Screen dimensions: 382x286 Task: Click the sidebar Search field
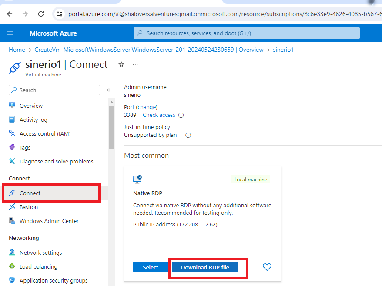(54, 90)
